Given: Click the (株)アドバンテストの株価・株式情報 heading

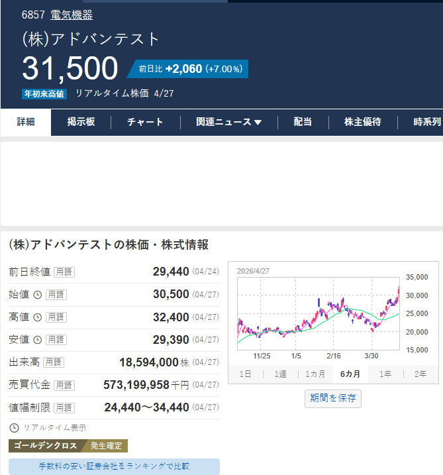Looking at the screenshot, I should [109, 244].
